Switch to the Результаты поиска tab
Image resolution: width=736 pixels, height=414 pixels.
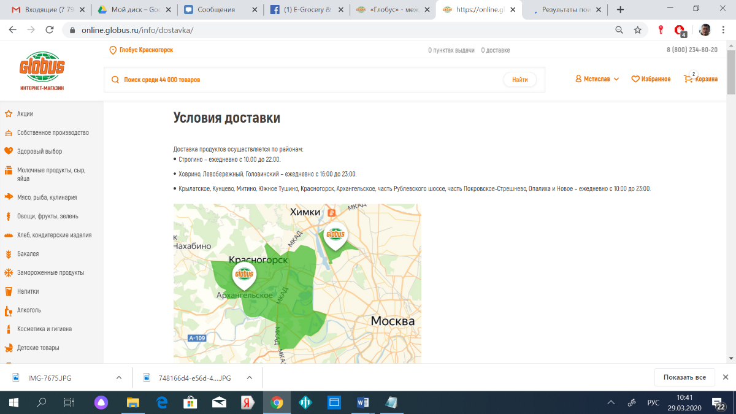[564, 10]
